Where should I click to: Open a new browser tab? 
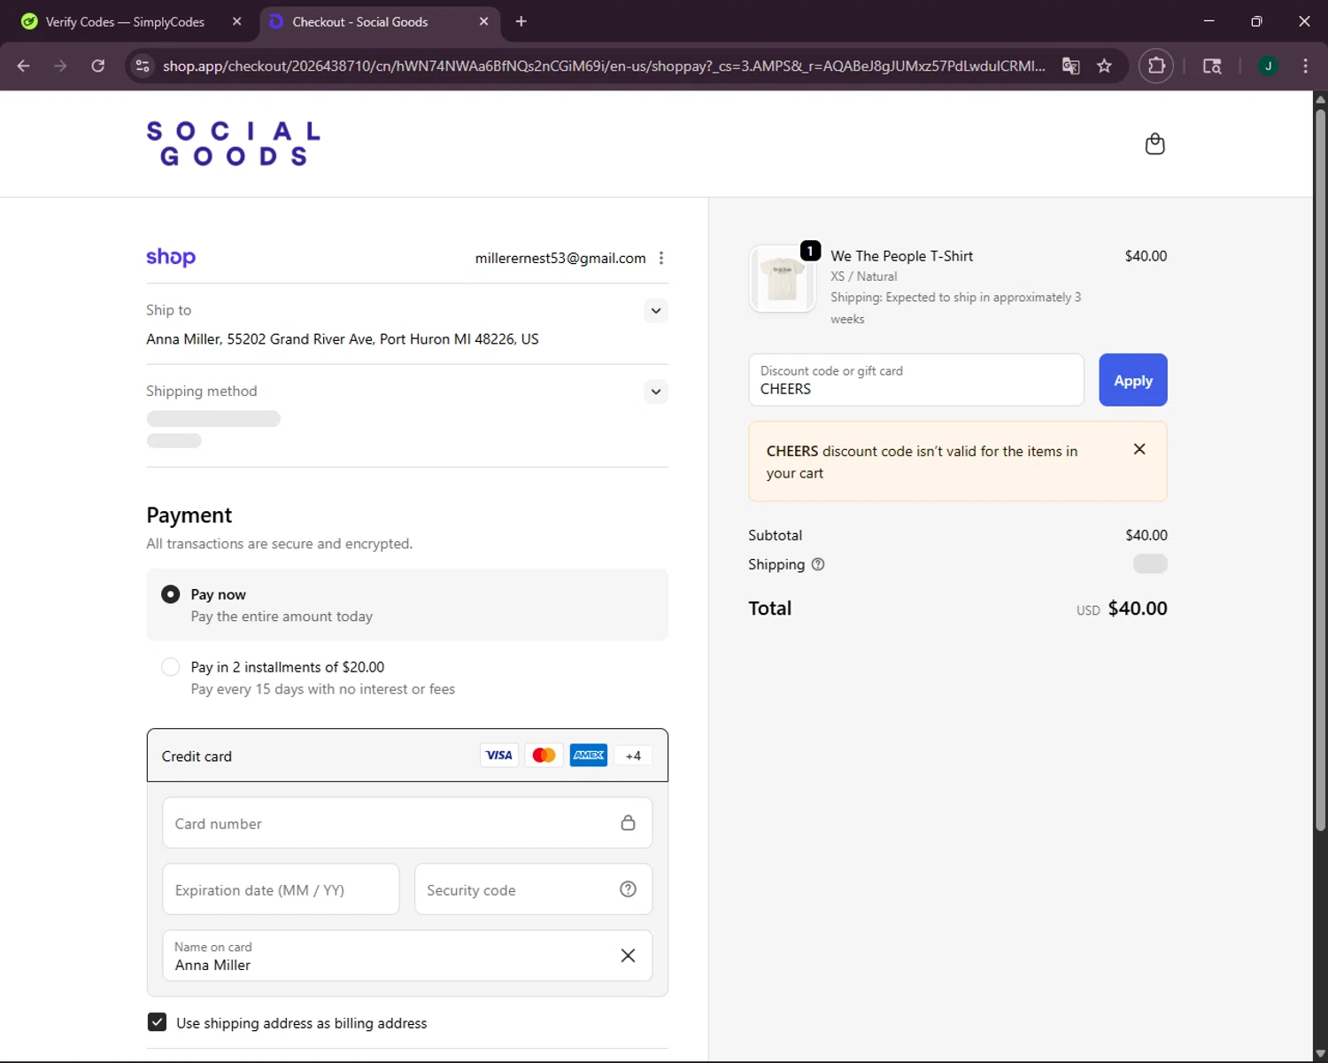click(x=521, y=21)
